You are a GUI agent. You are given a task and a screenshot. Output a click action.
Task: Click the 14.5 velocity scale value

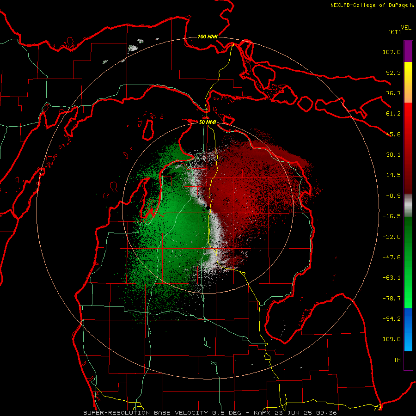coord(393,175)
